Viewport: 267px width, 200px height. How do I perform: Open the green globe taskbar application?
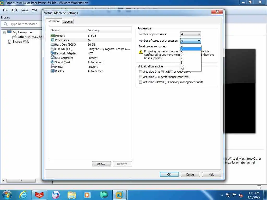[x=104, y=195]
